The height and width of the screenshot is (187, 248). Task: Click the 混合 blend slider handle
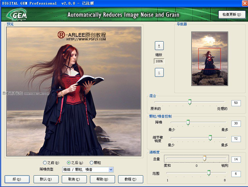pyautogui.click(x=190, y=102)
